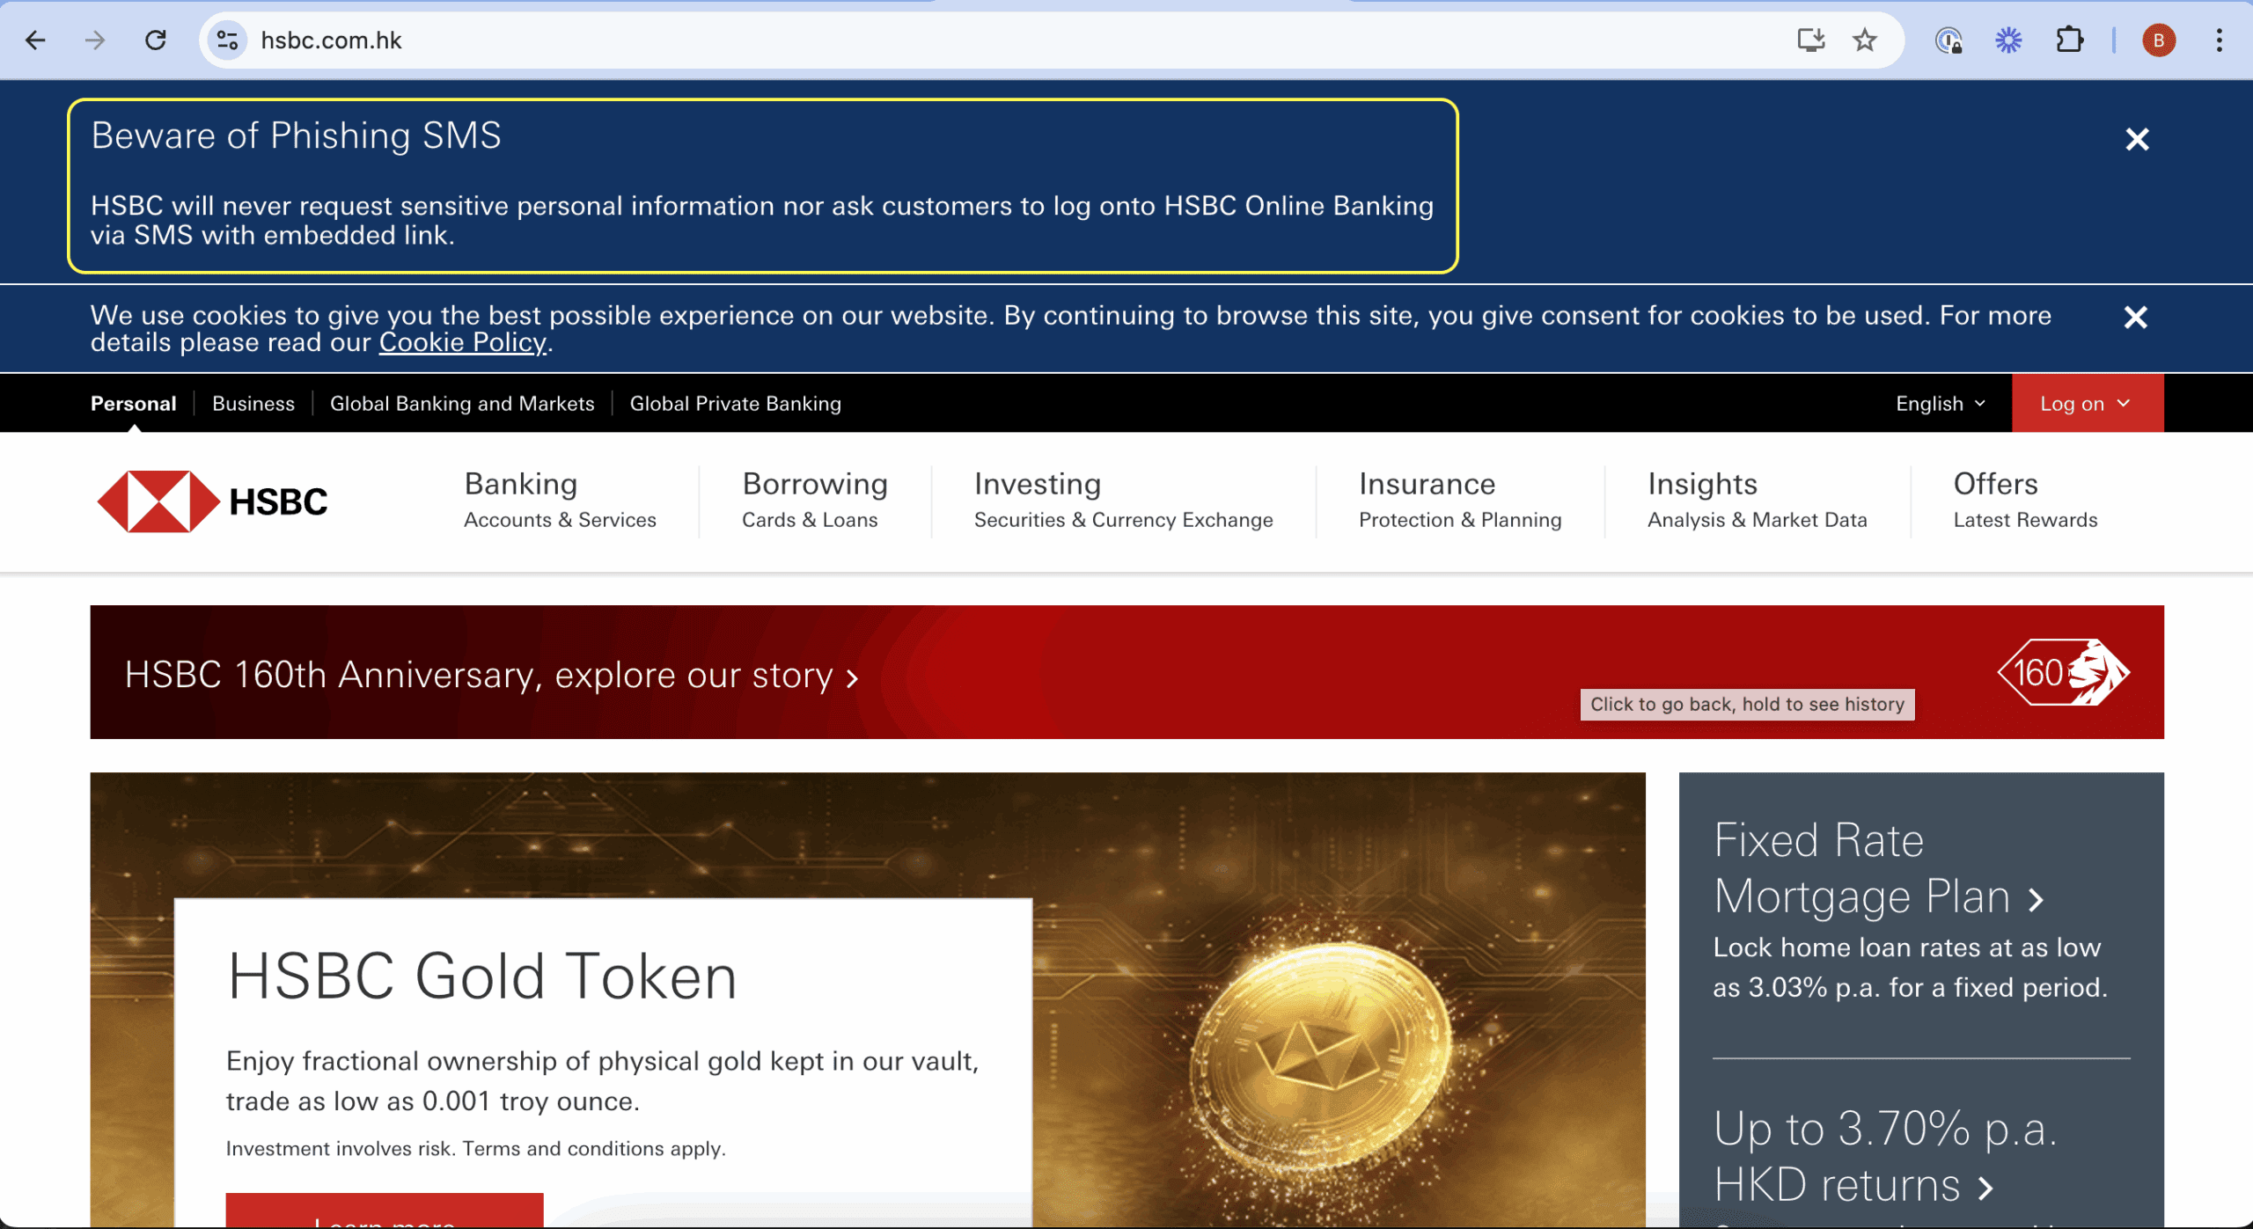This screenshot has height=1229, width=2253.
Task: Open Chrome three-dot menu
Action: pos(2219,40)
